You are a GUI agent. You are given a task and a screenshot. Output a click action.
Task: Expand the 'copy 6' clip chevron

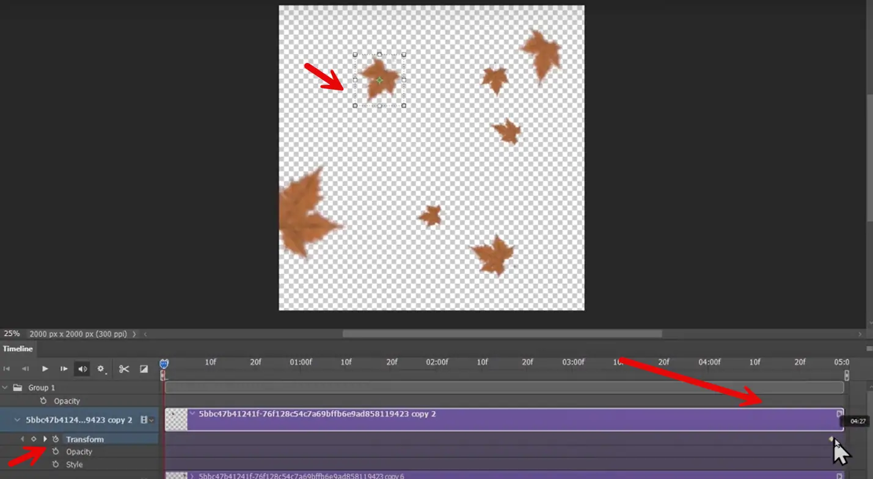tap(192, 476)
